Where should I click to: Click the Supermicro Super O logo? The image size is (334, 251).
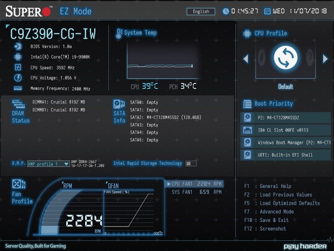[29, 11]
